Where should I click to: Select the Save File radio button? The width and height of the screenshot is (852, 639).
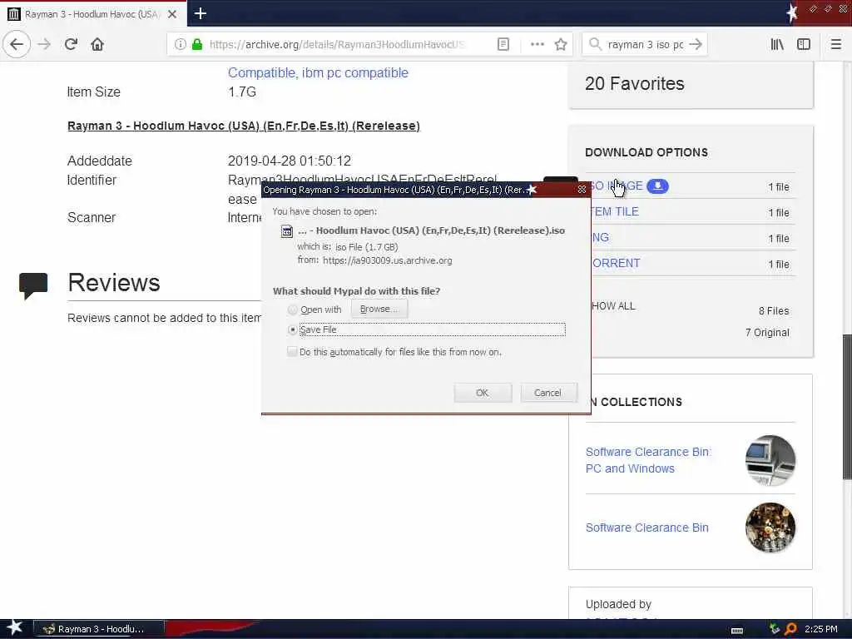coord(292,329)
